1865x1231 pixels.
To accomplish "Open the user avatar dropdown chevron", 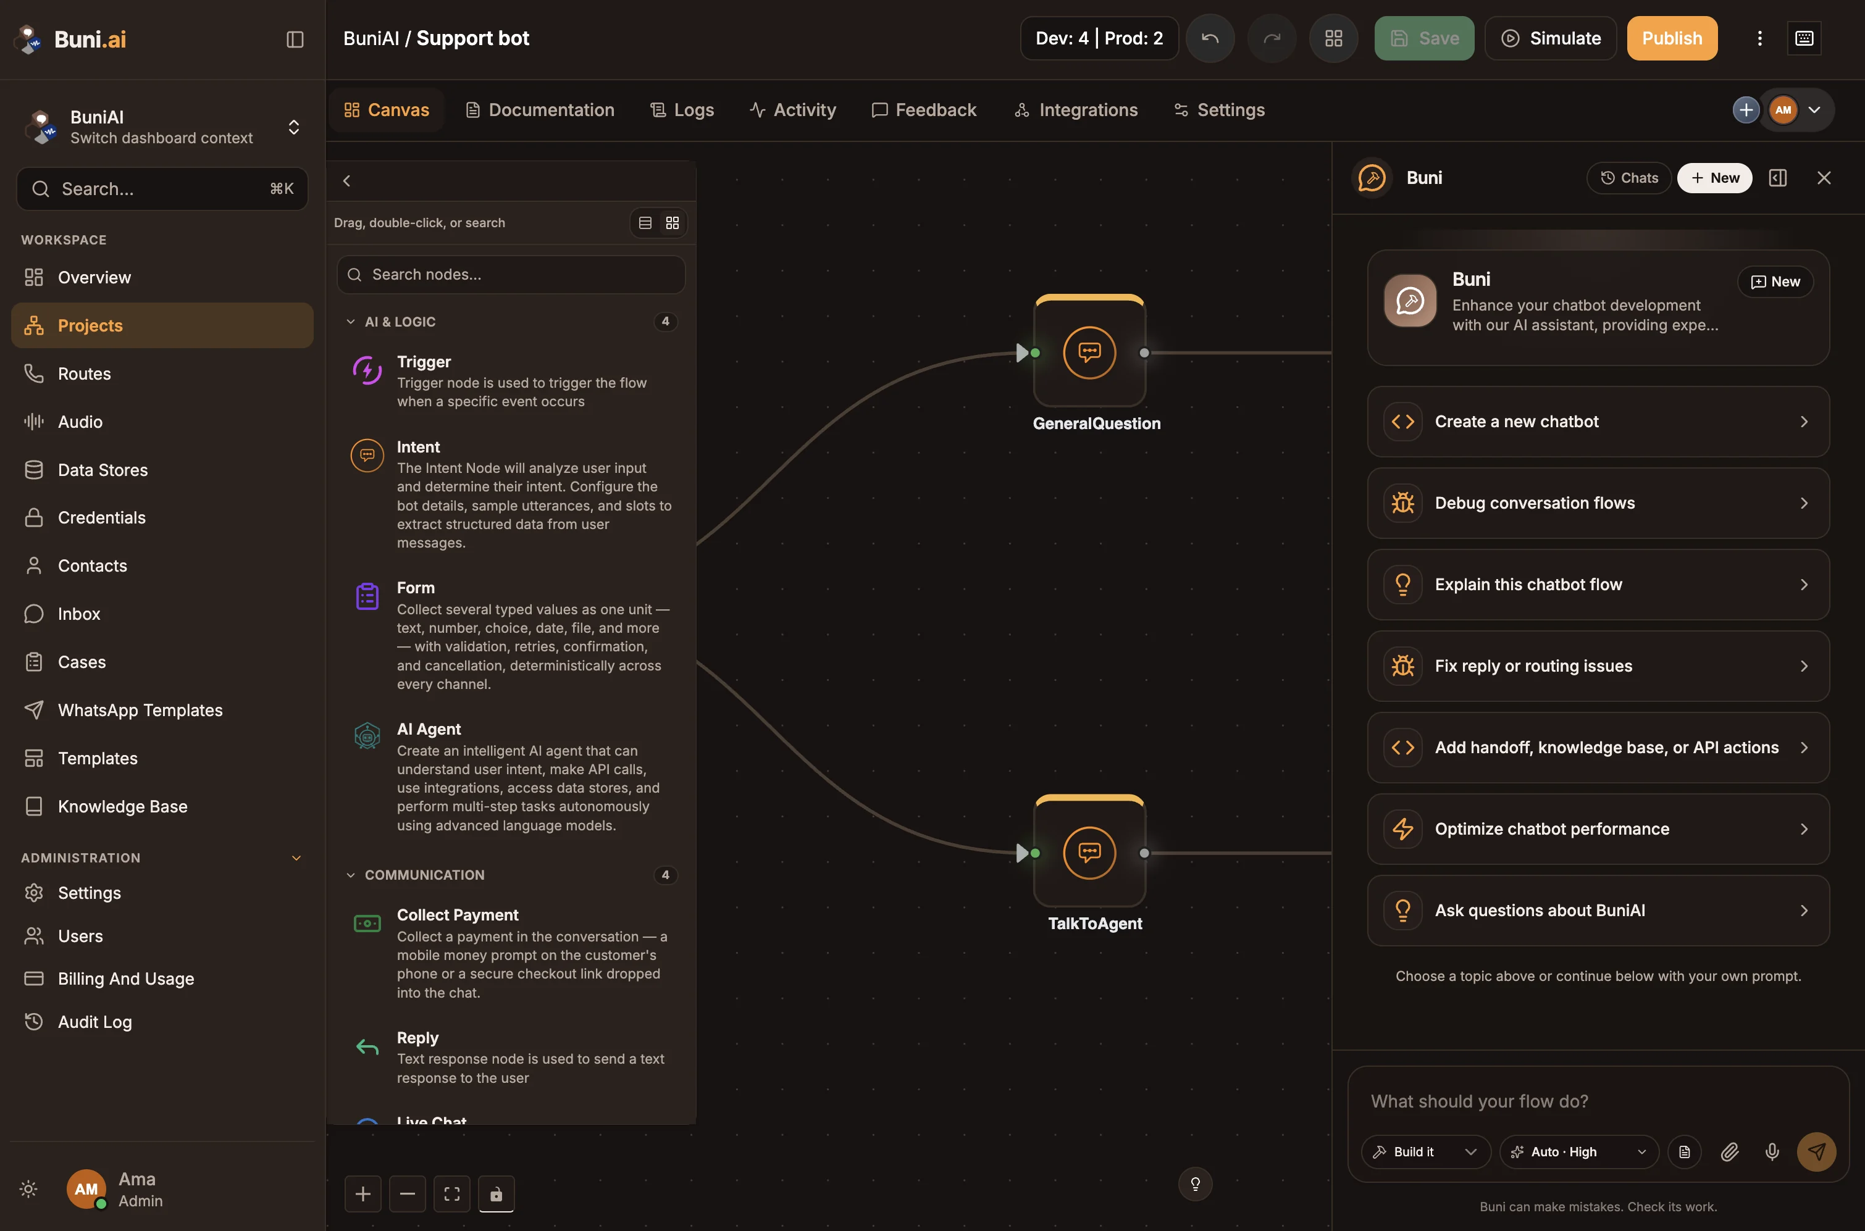I will pyautogui.click(x=1814, y=110).
